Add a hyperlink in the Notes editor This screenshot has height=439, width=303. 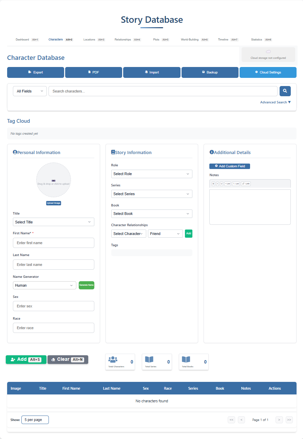pyautogui.click(x=246, y=184)
